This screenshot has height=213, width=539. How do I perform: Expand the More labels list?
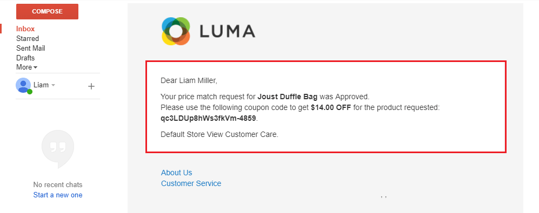[x=26, y=67]
